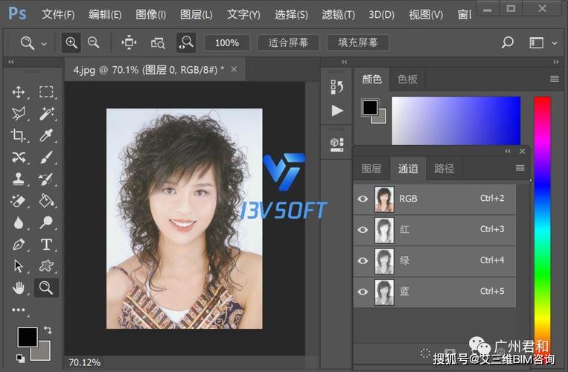Collapse right panels double-arrow
The width and height of the screenshot is (568, 372).
(x=555, y=62)
